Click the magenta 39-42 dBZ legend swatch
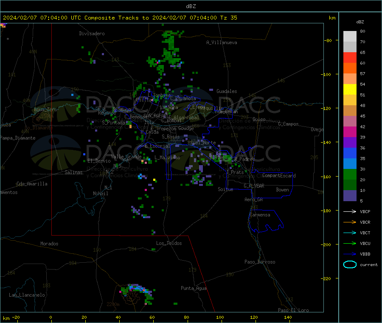 pyautogui.click(x=350, y=132)
